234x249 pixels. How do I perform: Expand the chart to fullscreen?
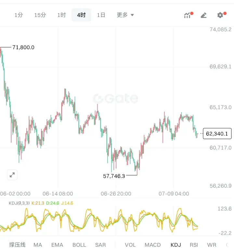[x=12, y=175]
